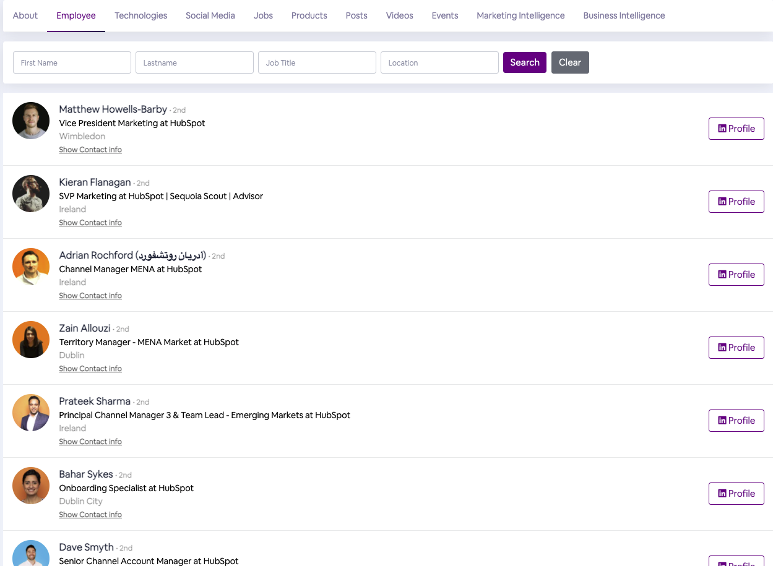Click the name Matthew Howells-Barby
Image resolution: width=773 pixels, height=566 pixels.
[x=113, y=109]
